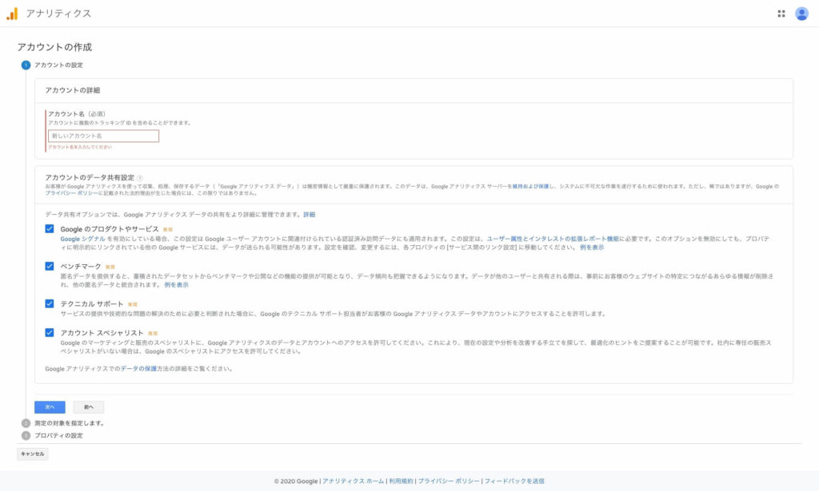
Task: Open the 詳細 link for data sharing options
Action: (309, 215)
